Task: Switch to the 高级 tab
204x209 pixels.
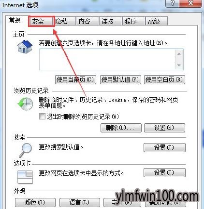Action: coord(157,21)
